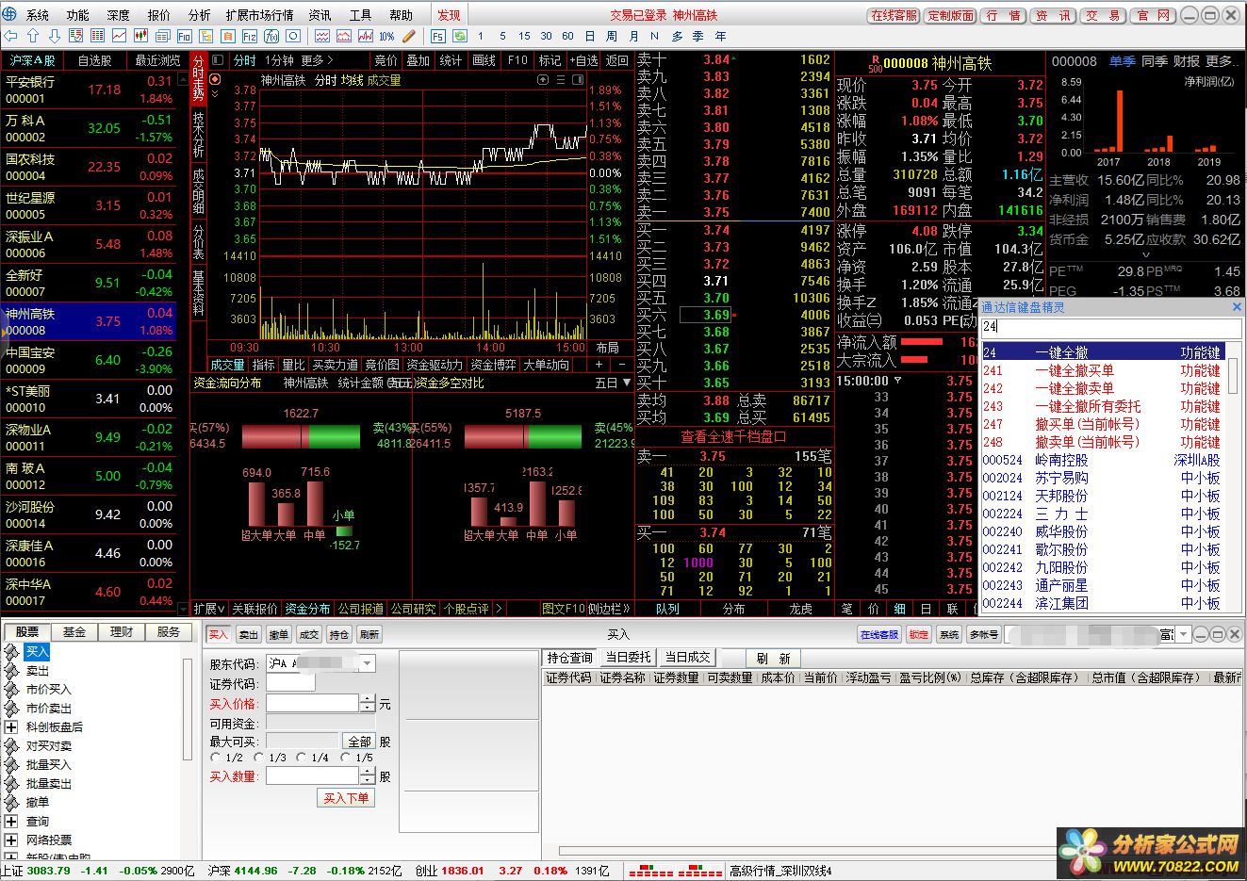
Task: Select the pencil drawing tool icon
Action: 408,36
